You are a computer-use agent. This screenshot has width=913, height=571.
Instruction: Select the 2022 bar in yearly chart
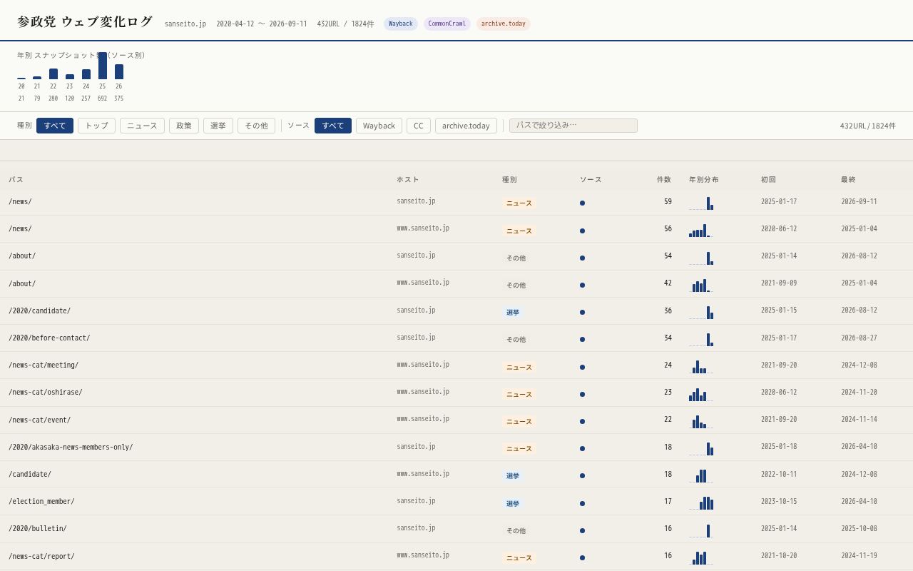[x=53, y=74]
